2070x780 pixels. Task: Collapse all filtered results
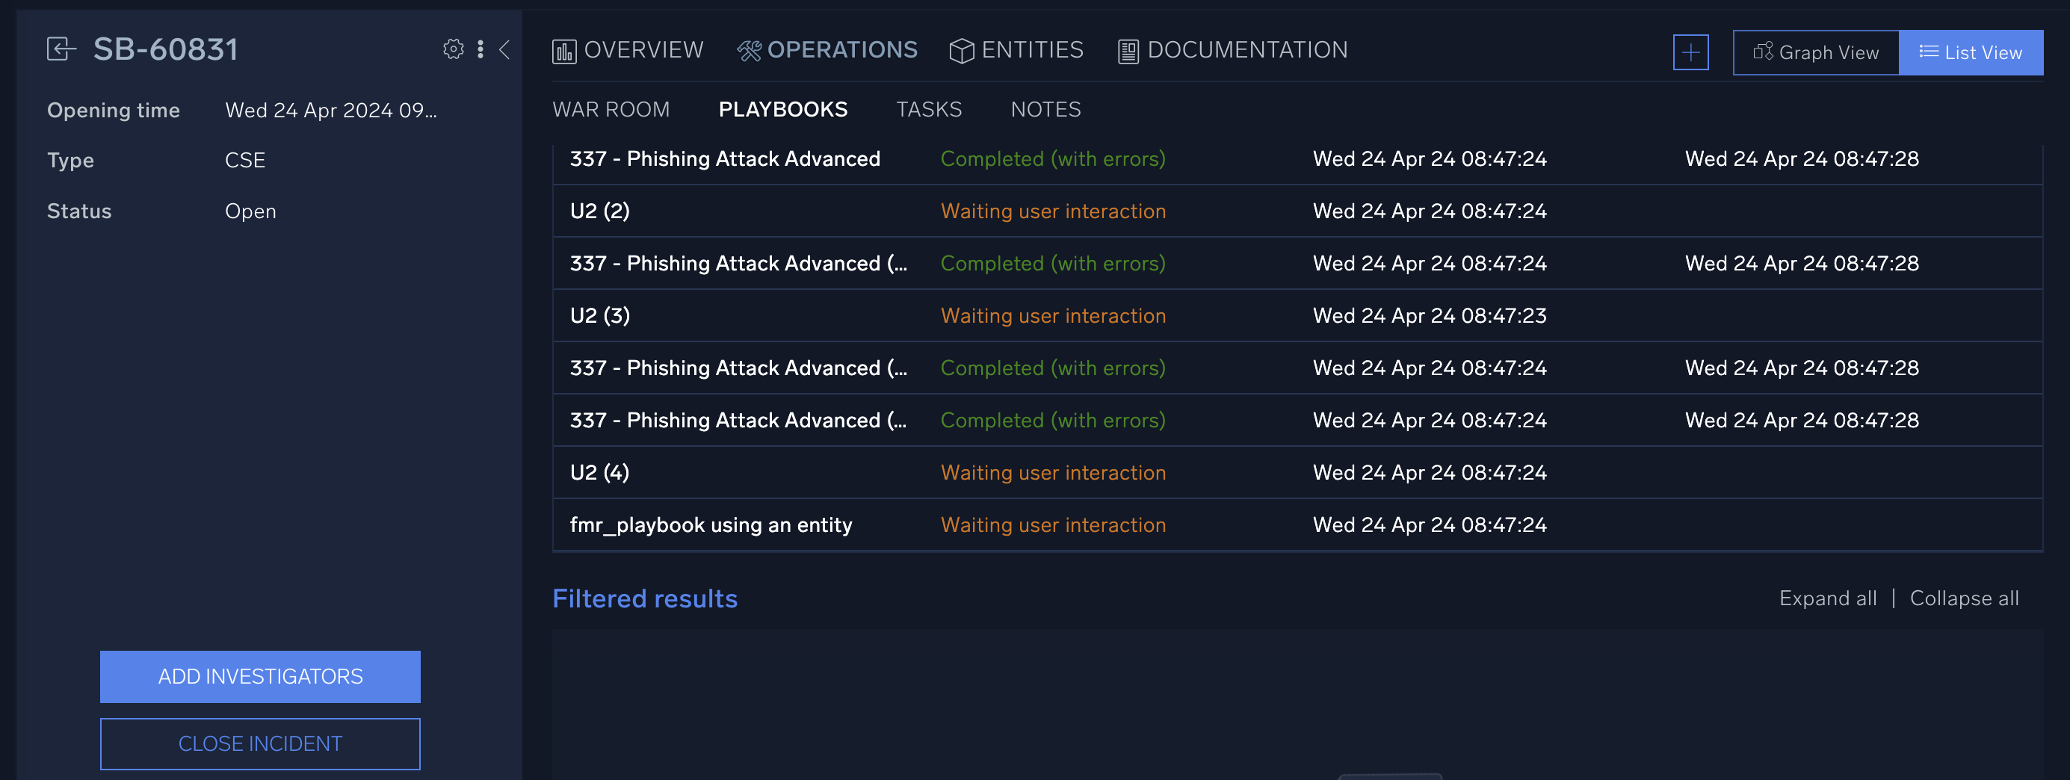click(x=1964, y=598)
